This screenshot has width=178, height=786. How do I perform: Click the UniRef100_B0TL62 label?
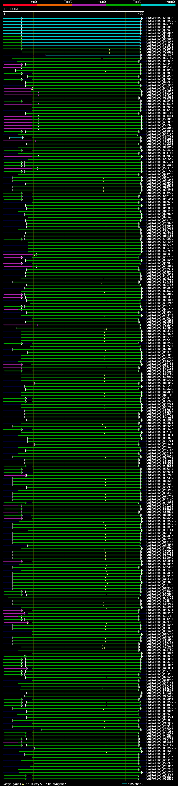160,352
